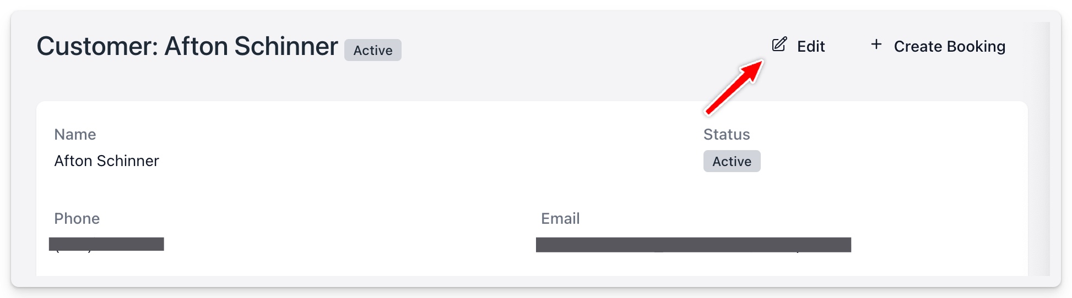Image resolution: width=1072 pixels, height=298 pixels.
Task: Click the Email field label
Action: point(560,219)
